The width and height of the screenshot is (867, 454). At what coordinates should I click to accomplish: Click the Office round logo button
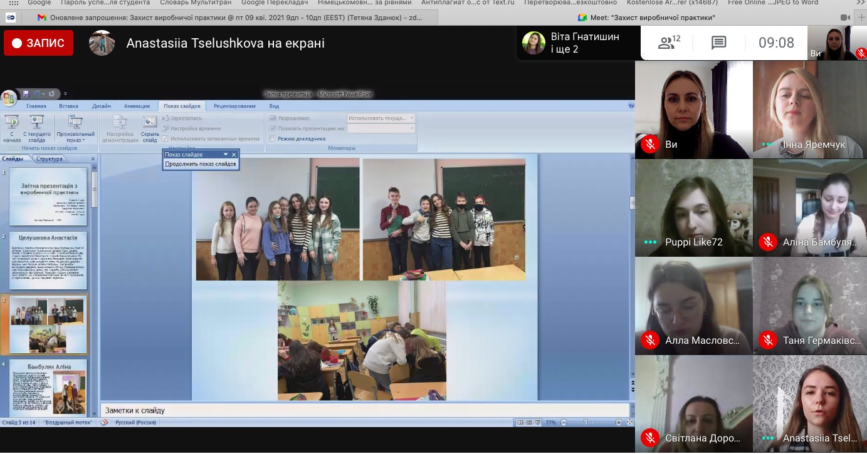click(9, 98)
